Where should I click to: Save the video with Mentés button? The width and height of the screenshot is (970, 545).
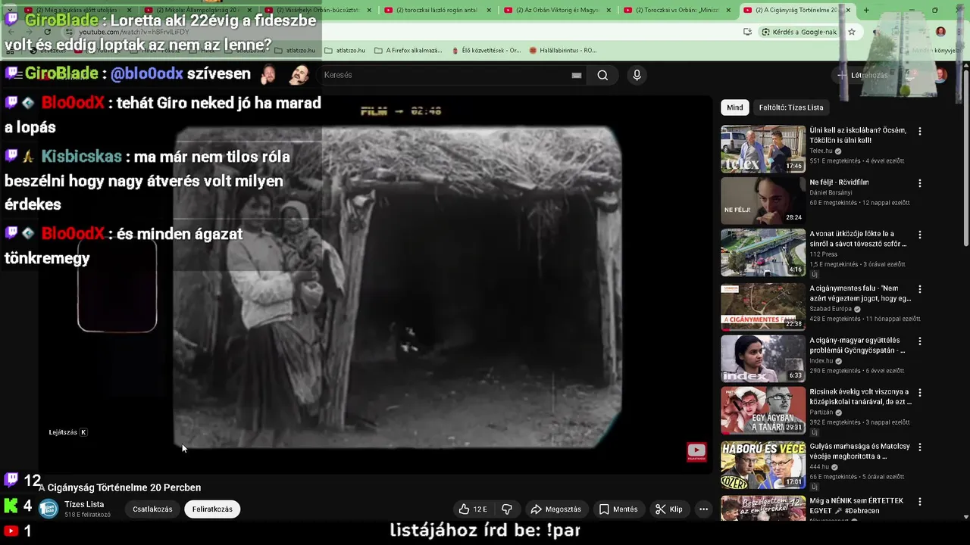[x=618, y=509]
